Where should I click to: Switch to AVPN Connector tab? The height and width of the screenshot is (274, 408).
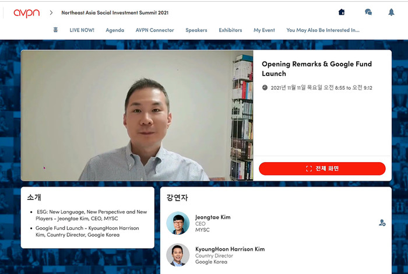155,30
